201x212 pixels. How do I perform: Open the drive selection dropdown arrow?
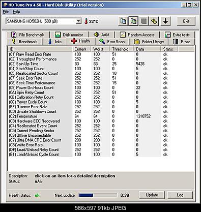(78, 21)
